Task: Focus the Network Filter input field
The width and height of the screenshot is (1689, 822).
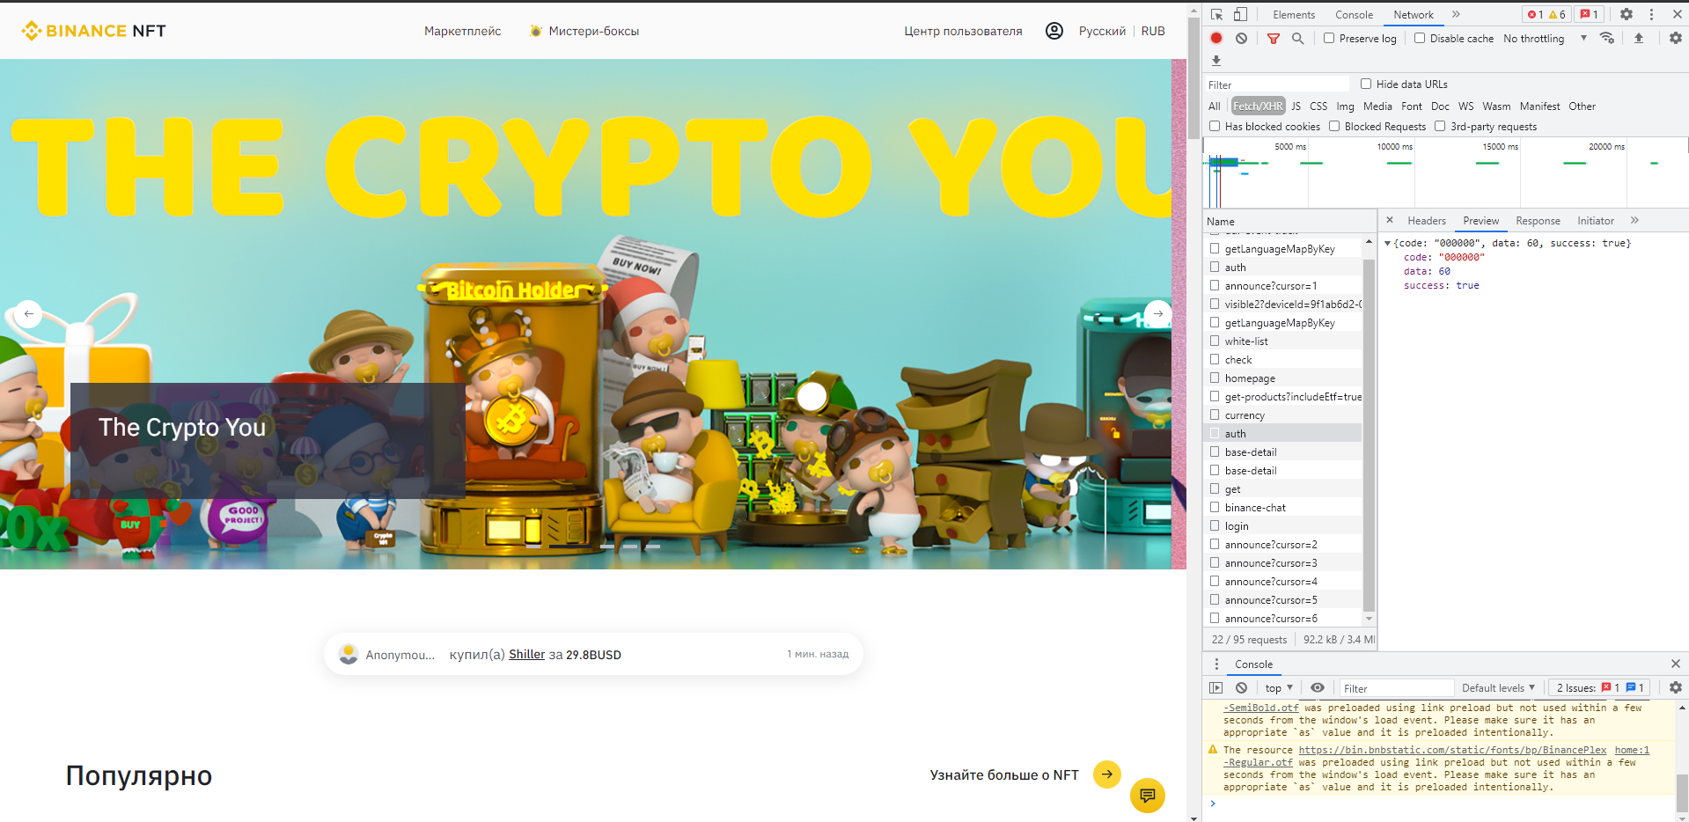Action: tap(1278, 84)
